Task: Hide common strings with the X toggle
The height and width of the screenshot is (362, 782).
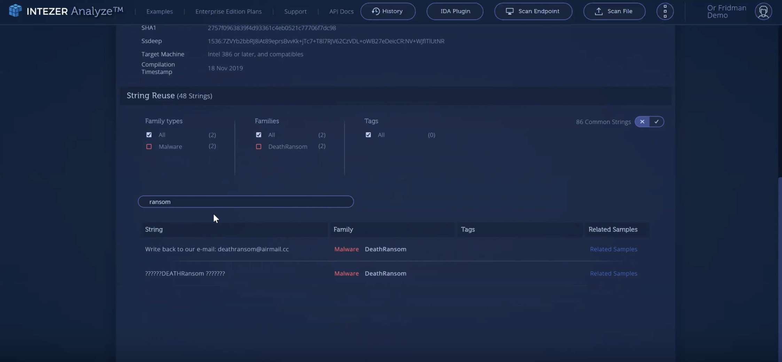Action: point(642,121)
